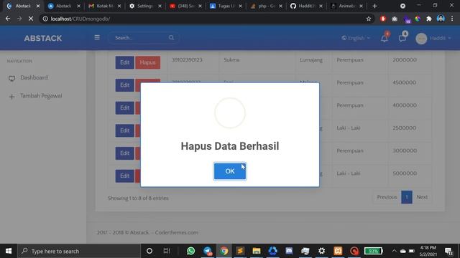The width and height of the screenshot is (460, 258).
Task: Click the browser forward arrow
Action: [19, 19]
